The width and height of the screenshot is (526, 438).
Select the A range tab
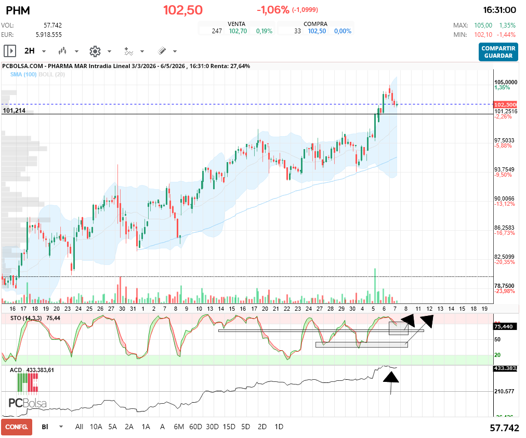coord(162,427)
